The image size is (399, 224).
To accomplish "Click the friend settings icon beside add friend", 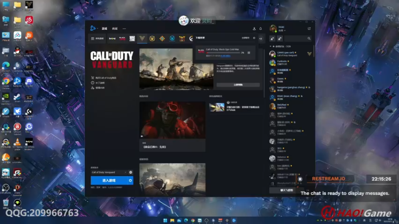I will (280, 39).
